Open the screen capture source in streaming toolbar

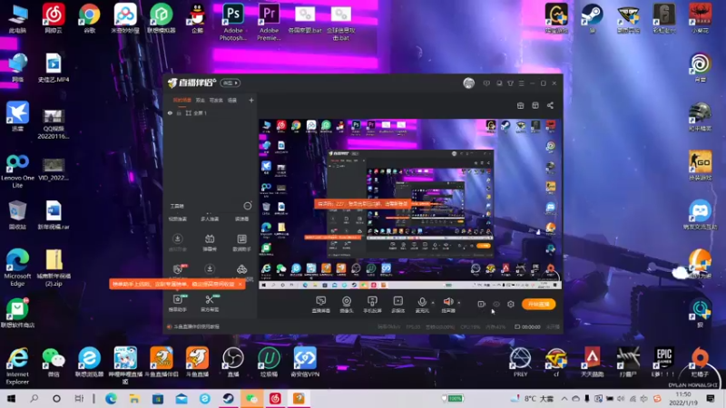pos(321,305)
